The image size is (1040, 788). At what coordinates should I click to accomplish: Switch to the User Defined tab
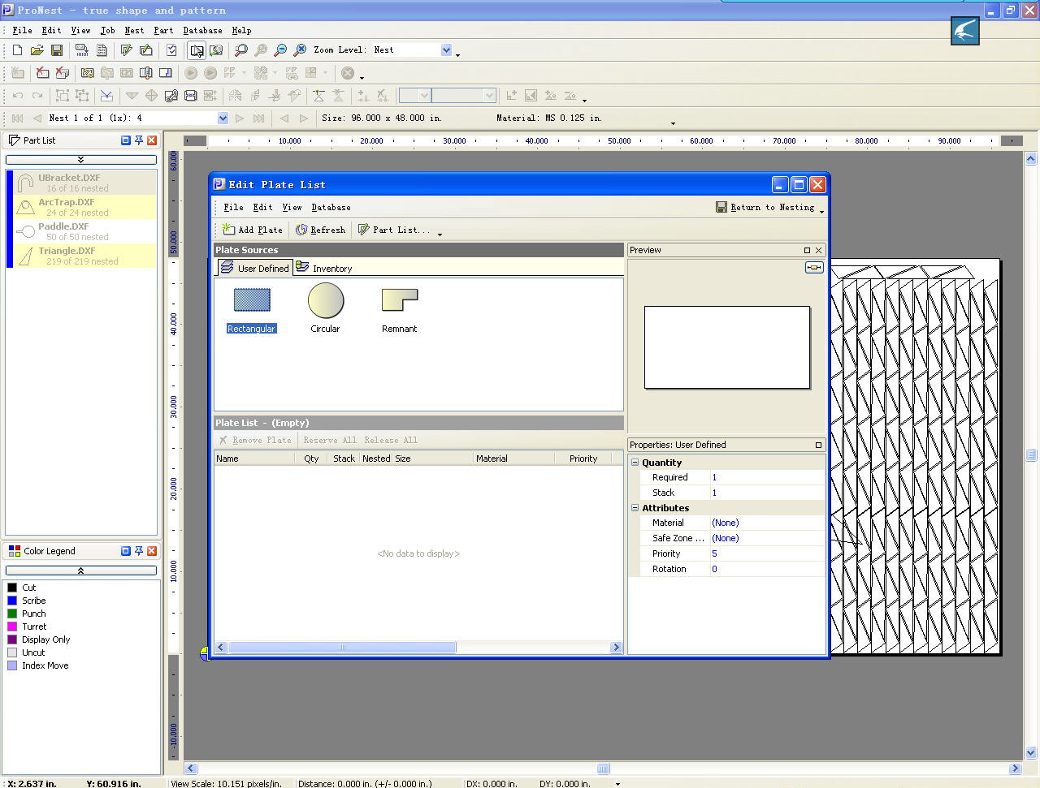pyautogui.click(x=255, y=268)
